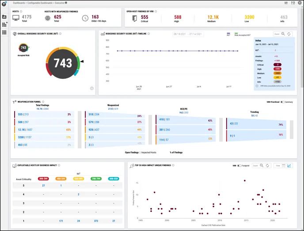The width and height of the screenshot is (304, 231).
Task: Click the large 743 security score gauge
Action: 63,63
